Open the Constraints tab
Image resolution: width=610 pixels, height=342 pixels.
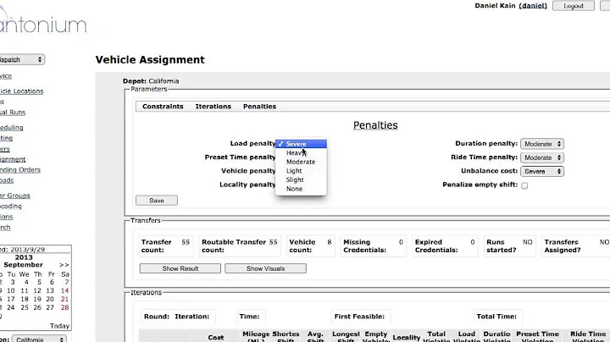(x=163, y=107)
